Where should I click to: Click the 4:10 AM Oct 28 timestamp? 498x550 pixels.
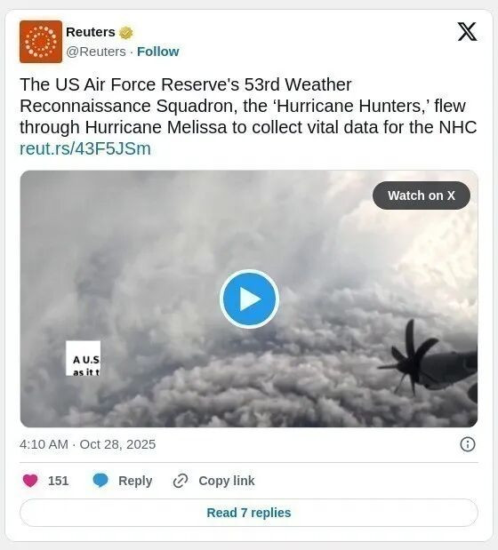[88, 444]
